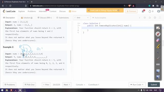Go to the Next problem

click(67, 85)
